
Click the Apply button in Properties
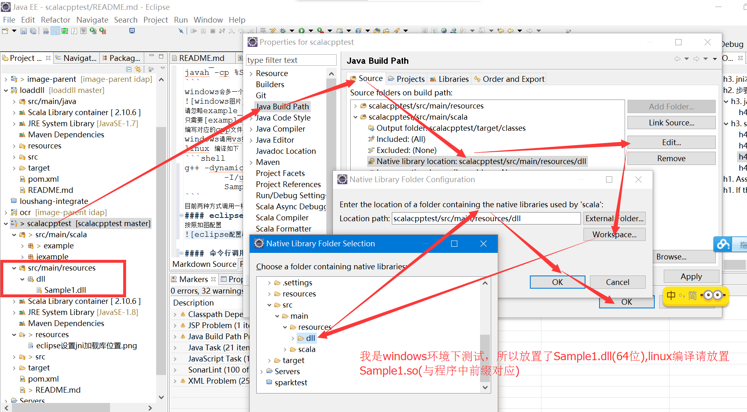pos(691,276)
